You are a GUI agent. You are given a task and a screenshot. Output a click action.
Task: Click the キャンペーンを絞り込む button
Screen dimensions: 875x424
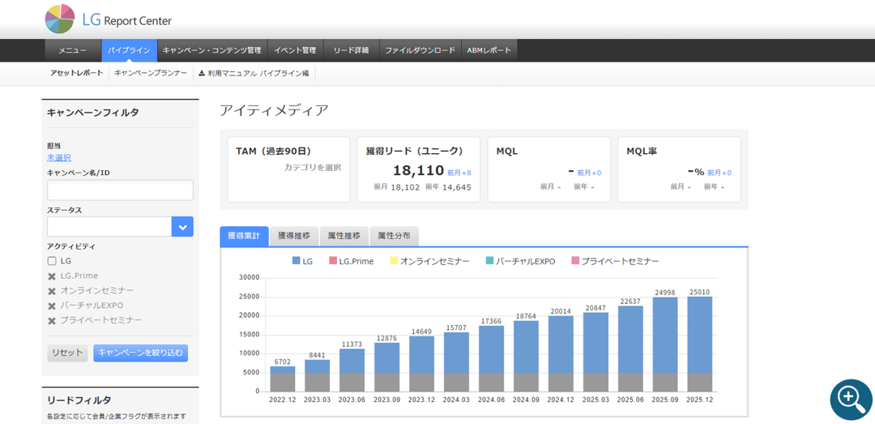coord(140,353)
